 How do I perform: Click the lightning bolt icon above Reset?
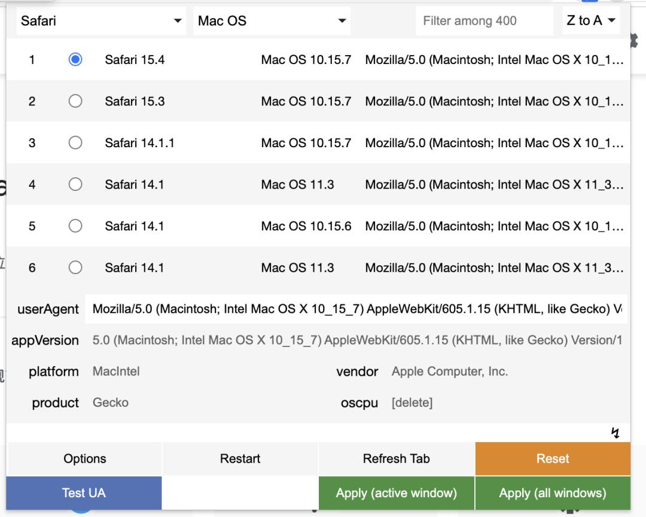coord(615,433)
